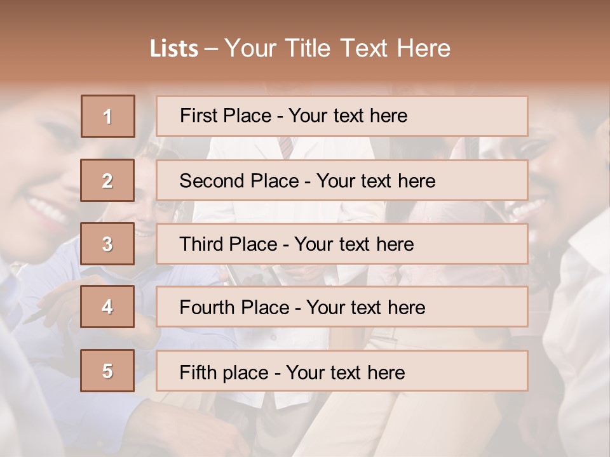Select the number 4 square
Image resolution: width=610 pixels, height=457 pixels.
point(107,307)
